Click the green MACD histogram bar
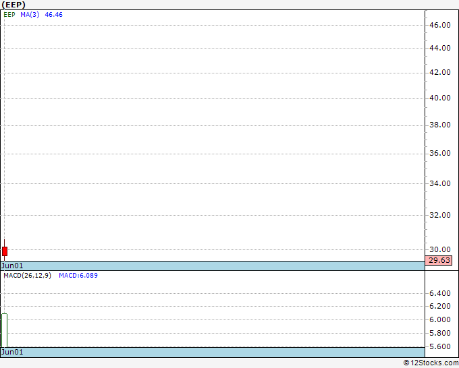This screenshot has width=459, height=368. coord(5,330)
